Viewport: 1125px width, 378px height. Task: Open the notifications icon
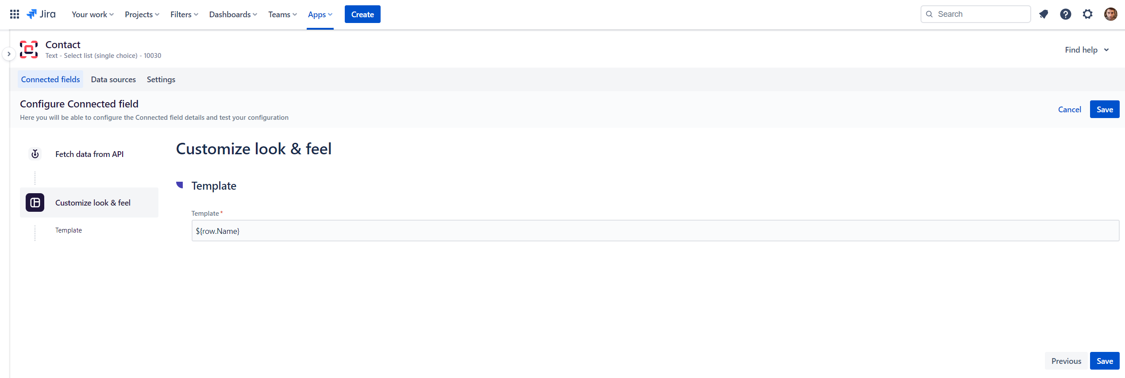pyautogui.click(x=1044, y=14)
